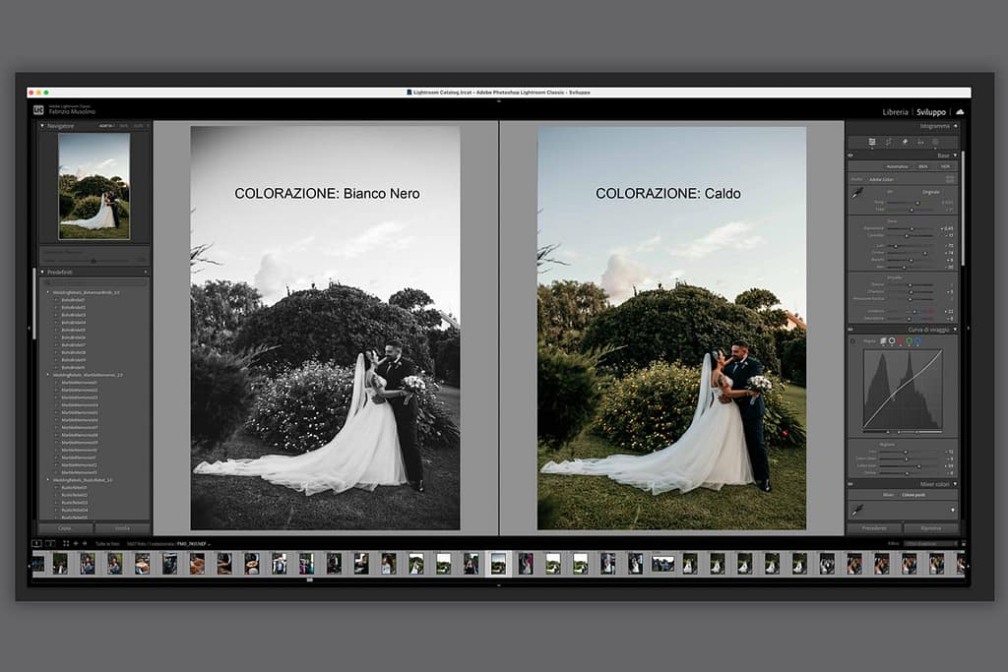Activate the targeted adjustment tool in Curva di viaggio
Screen dimensions: 1008x672
click(x=853, y=338)
